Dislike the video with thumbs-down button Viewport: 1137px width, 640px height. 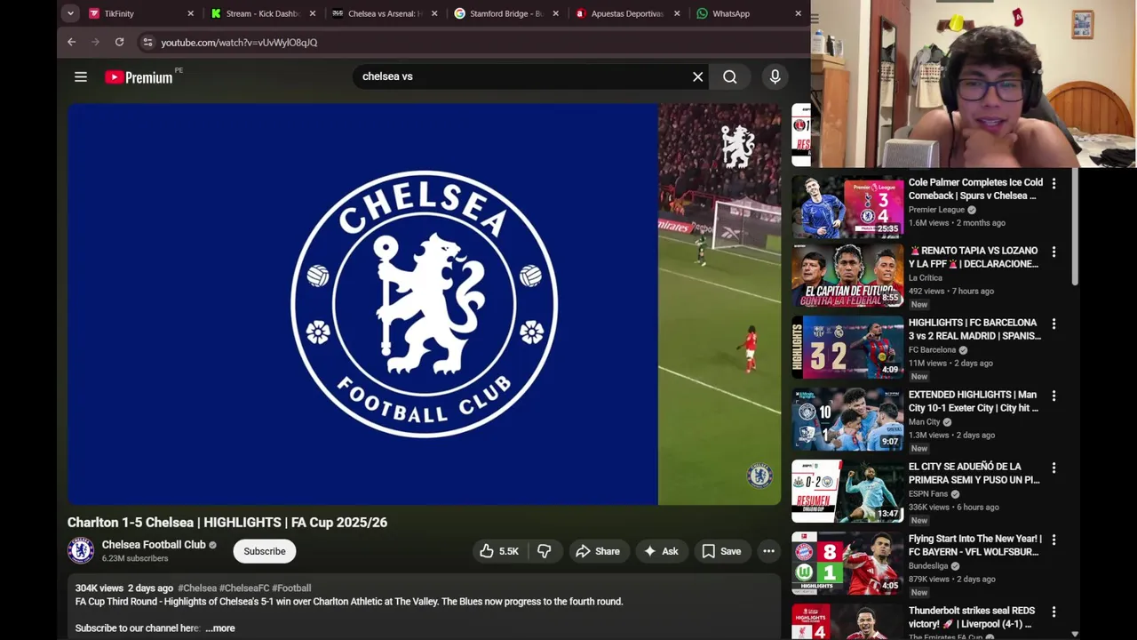(545, 551)
